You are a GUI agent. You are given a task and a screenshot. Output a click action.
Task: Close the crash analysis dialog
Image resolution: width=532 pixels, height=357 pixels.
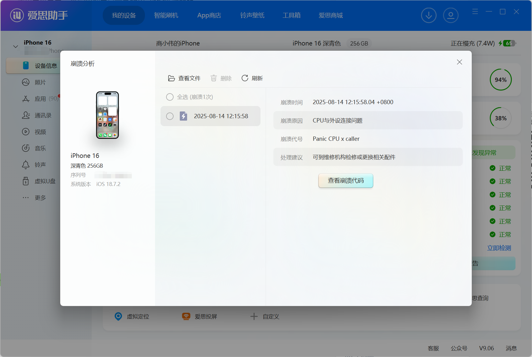[459, 62]
